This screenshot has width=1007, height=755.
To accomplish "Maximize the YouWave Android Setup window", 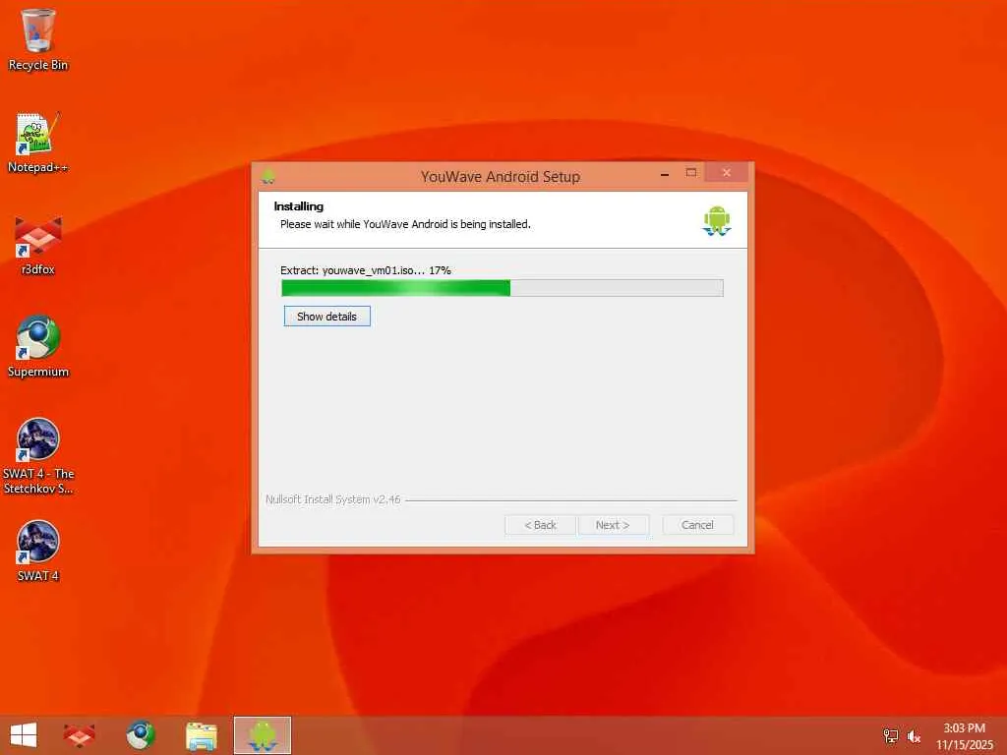I will click(691, 173).
